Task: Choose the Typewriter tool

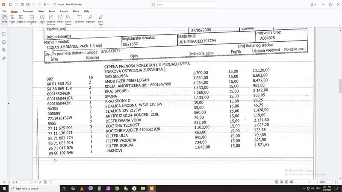Action: tap(79, 19)
